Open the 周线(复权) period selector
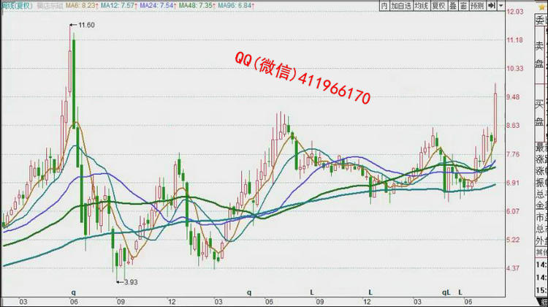Screen dimensions: 548x307 (x=13, y=6)
